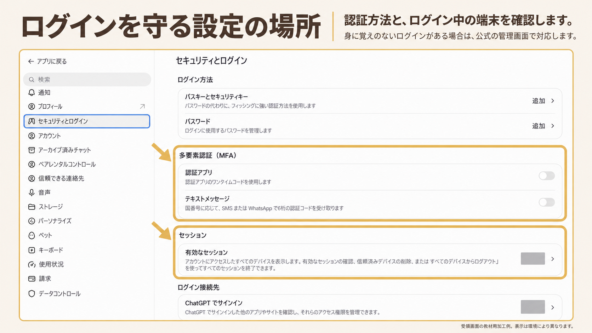Image resolution: width=592 pixels, height=333 pixels.
Task: Click the テキストメッセージ row title
Action: pyautogui.click(x=207, y=199)
